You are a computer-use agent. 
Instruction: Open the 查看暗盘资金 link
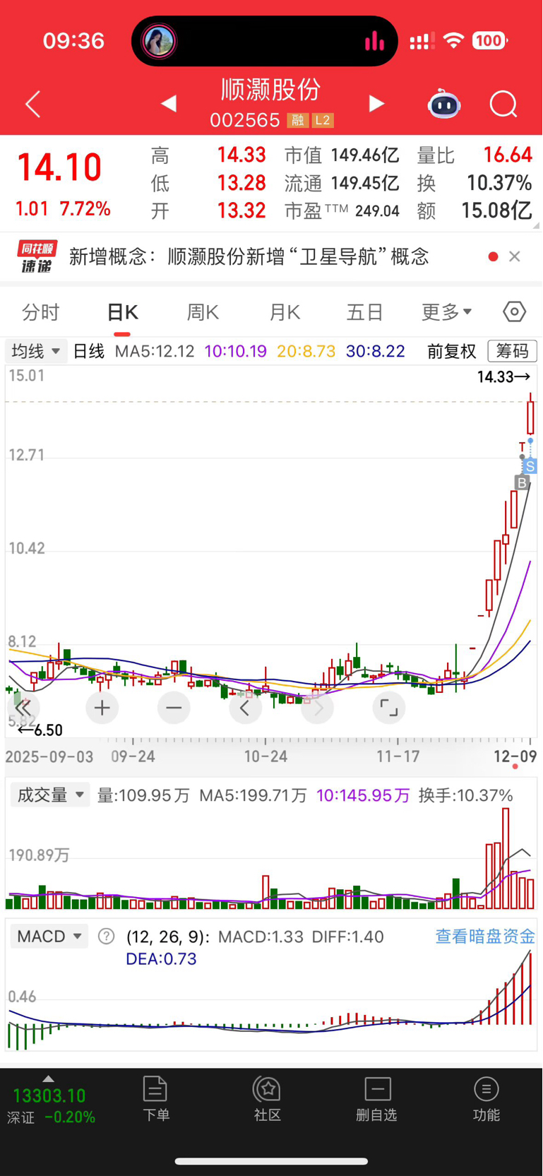pyautogui.click(x=485, y=937)
